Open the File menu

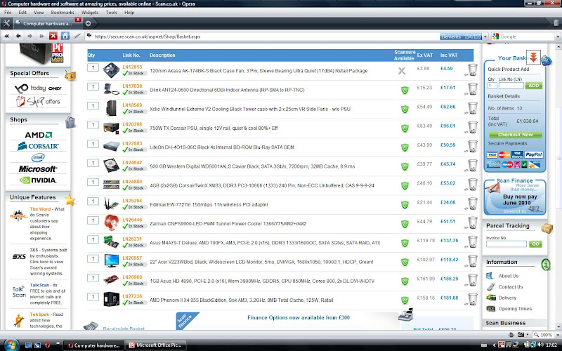8,12
